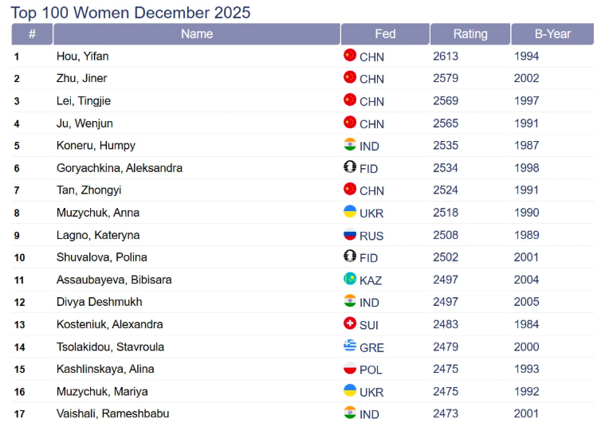The width and height of the screenshot is (605, 423).
Task: Click the rank number column header
Action: [x=32, y=34]
